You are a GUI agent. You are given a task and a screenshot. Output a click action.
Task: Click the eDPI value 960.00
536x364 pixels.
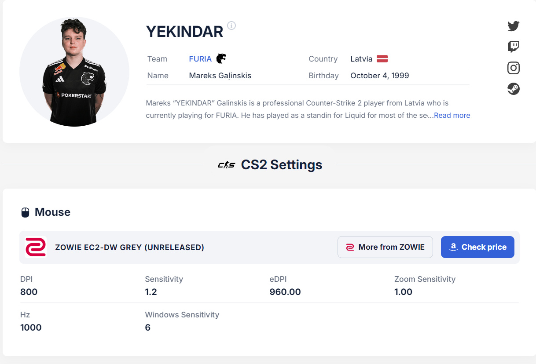point(285,292)
